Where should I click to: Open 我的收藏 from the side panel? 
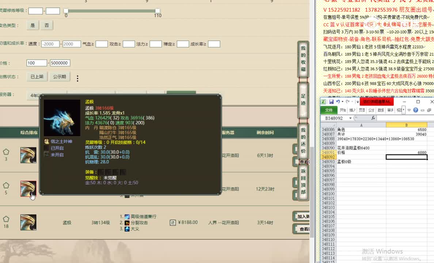303,58
